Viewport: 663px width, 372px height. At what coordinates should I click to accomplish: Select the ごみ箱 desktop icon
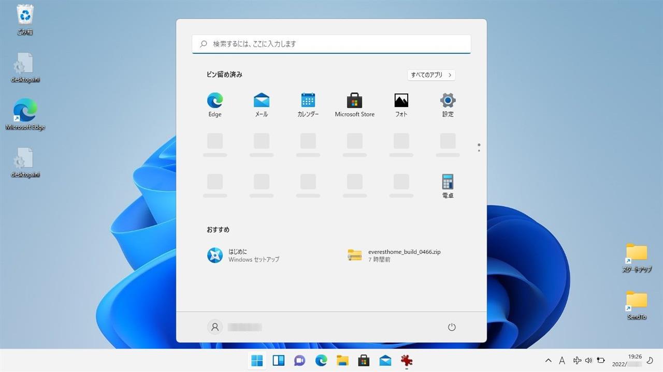coord(25,20)
